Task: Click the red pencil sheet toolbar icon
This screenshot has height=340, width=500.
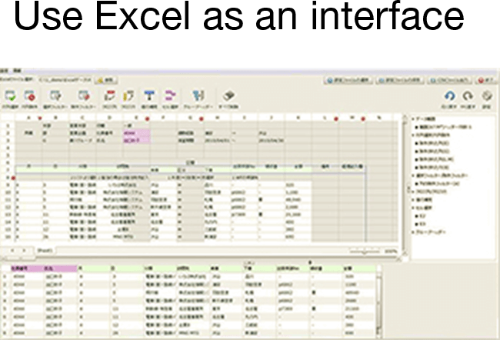Action: (x=109, y=95)
